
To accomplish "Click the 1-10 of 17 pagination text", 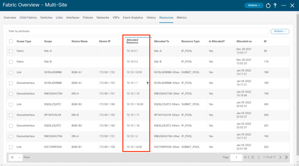I will click(x=269, y=157).
